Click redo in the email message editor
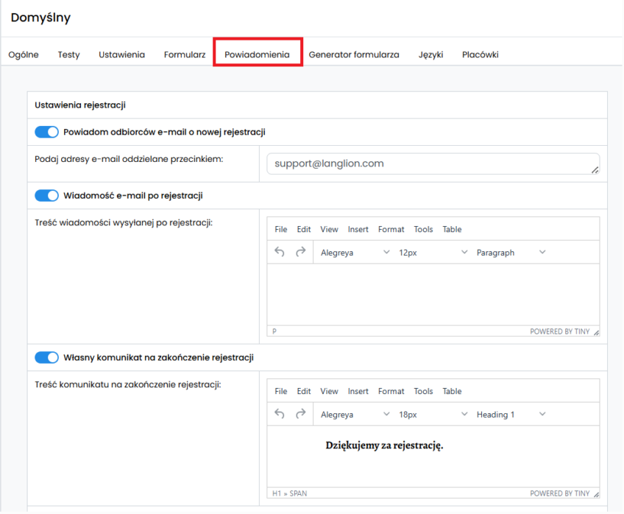Viewport: 624px width, 514px height. 300,253
